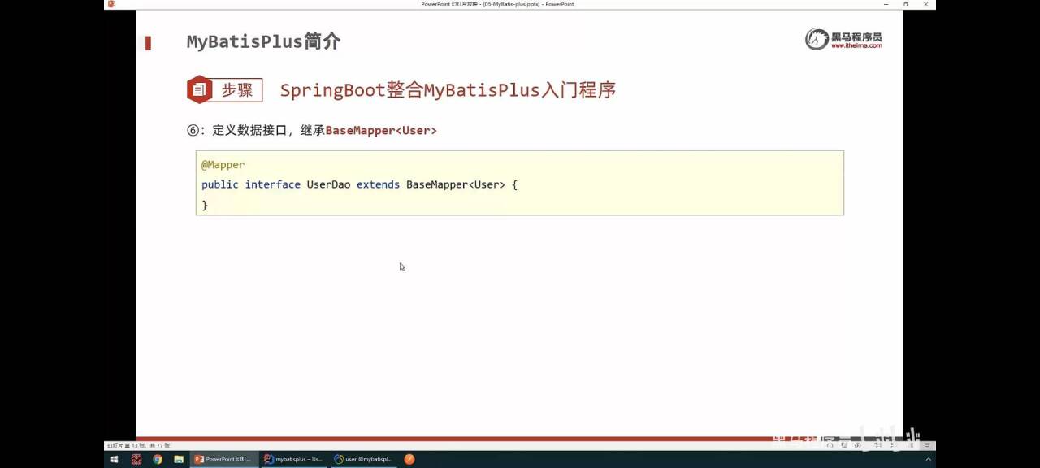
Task: Switch to Reading view
Action: point(909,446)
